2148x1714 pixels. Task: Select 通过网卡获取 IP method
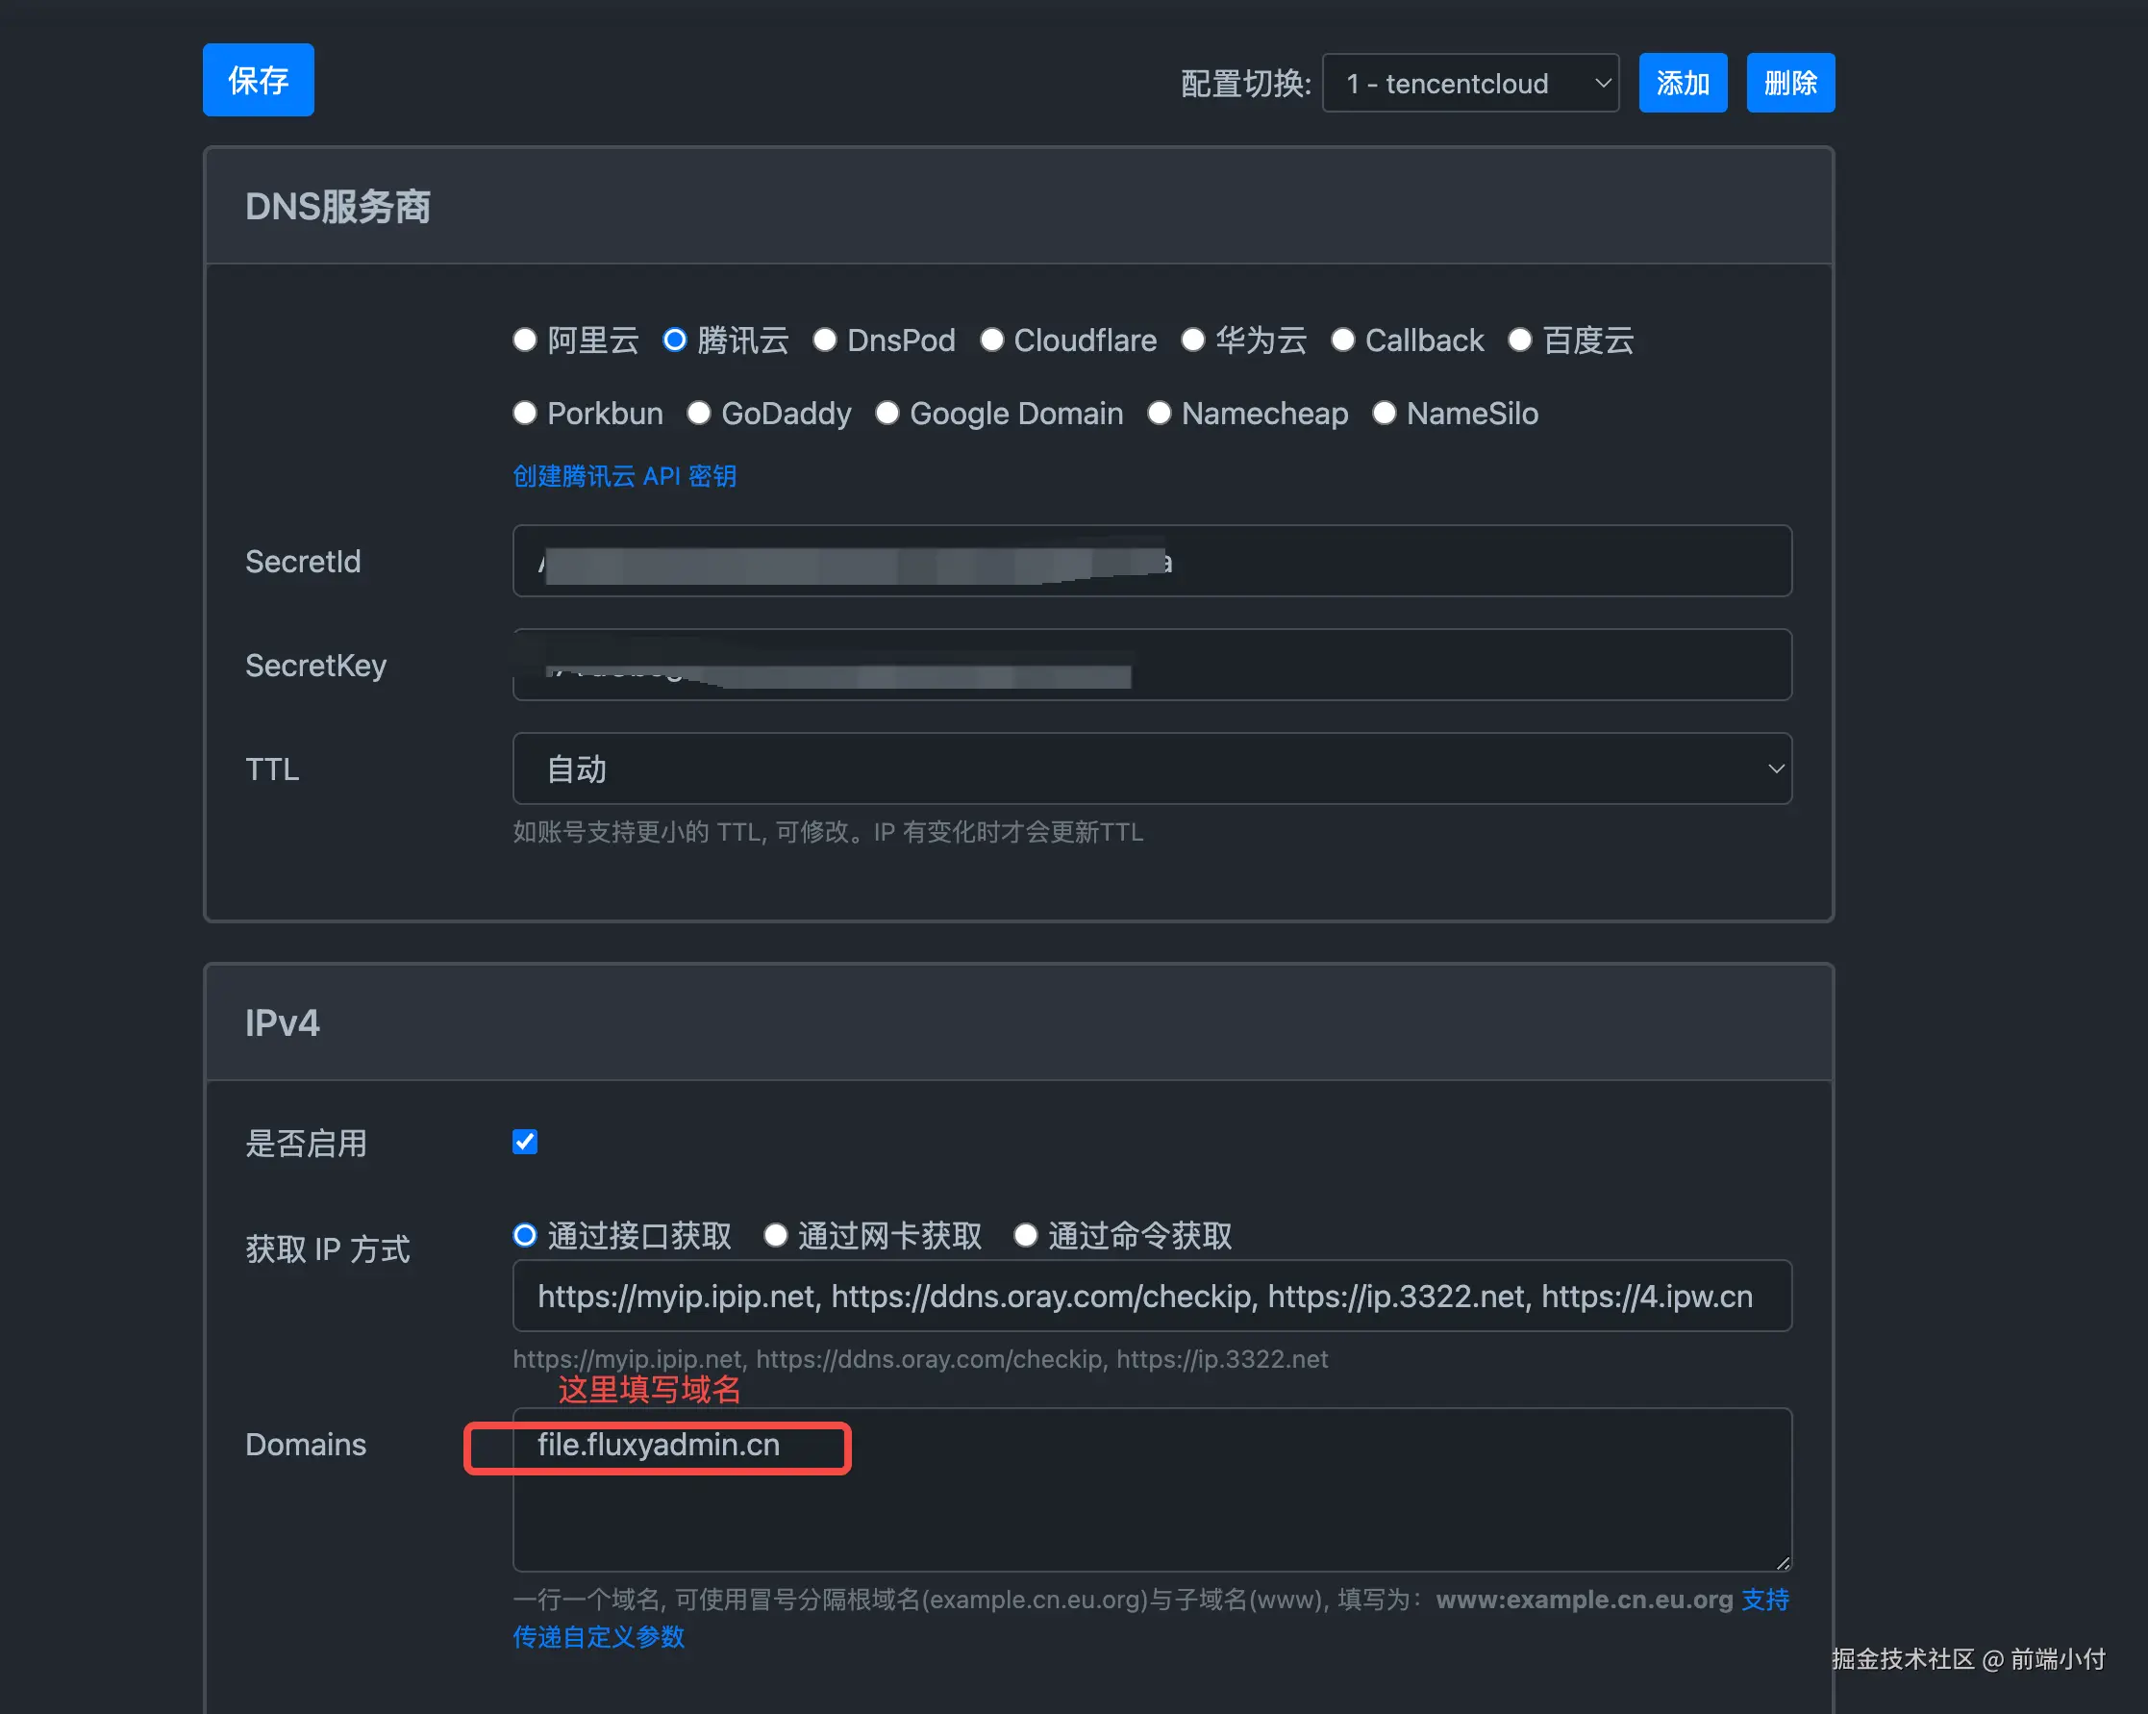[x=775, y=1236]
